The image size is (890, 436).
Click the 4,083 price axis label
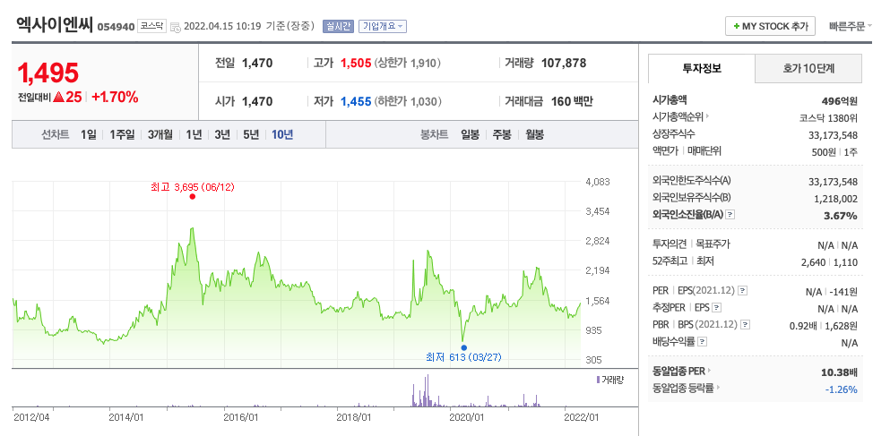[597, 182]
